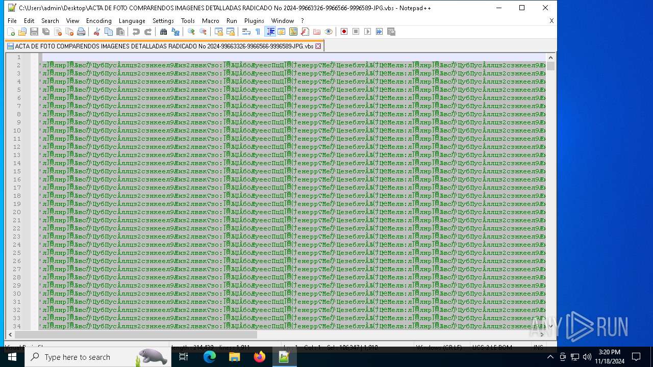Open the Tools menu
Viewport: 653px width, 367px height.
pos(188,21)
